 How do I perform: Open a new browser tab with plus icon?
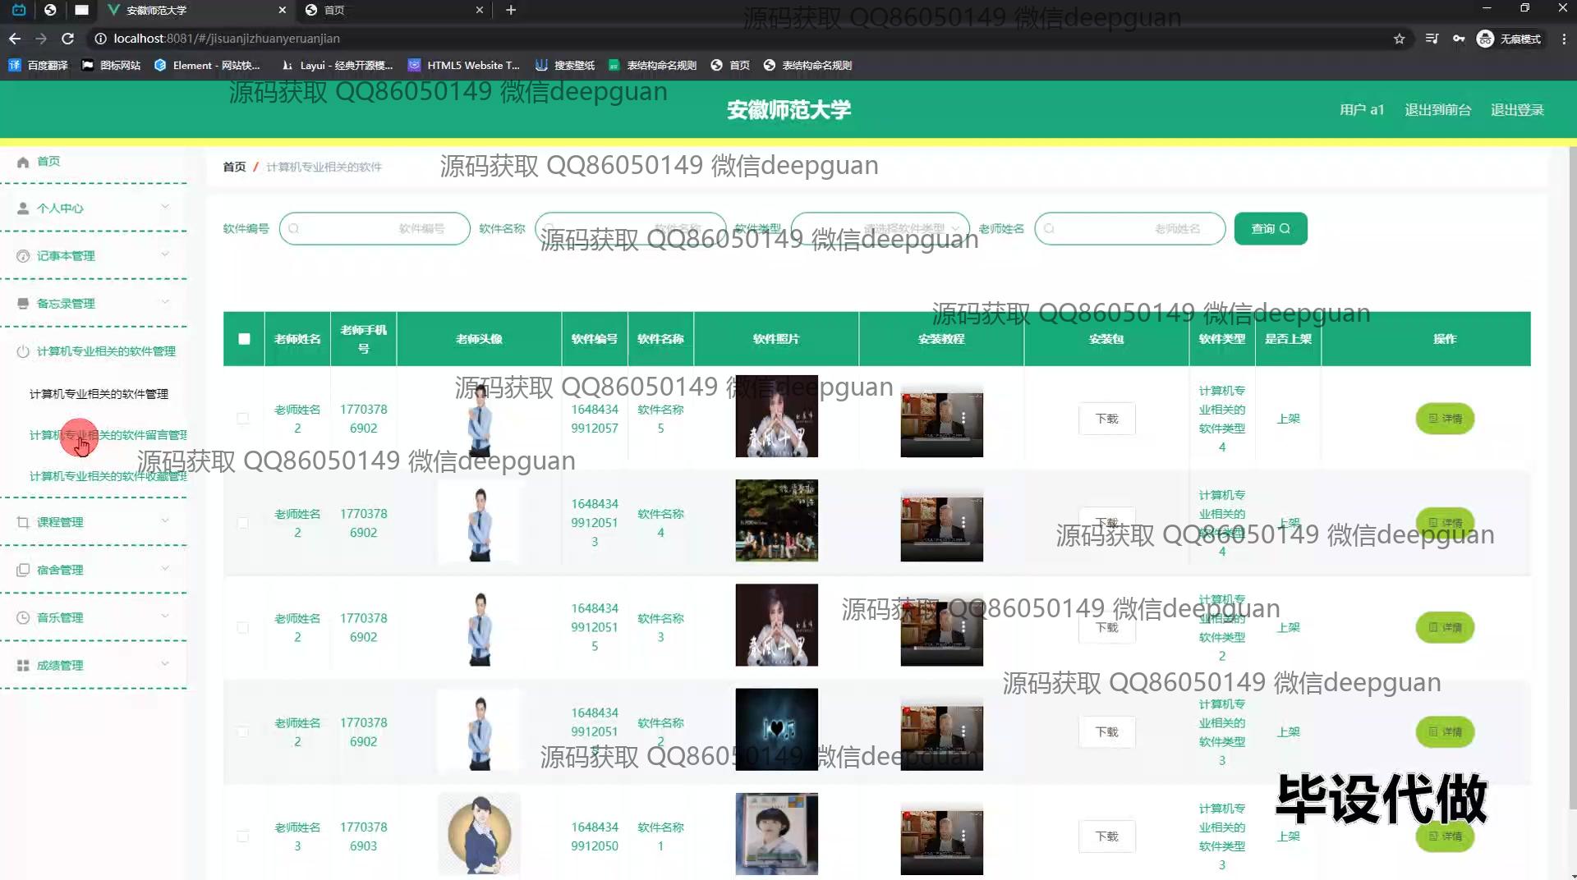511,10
